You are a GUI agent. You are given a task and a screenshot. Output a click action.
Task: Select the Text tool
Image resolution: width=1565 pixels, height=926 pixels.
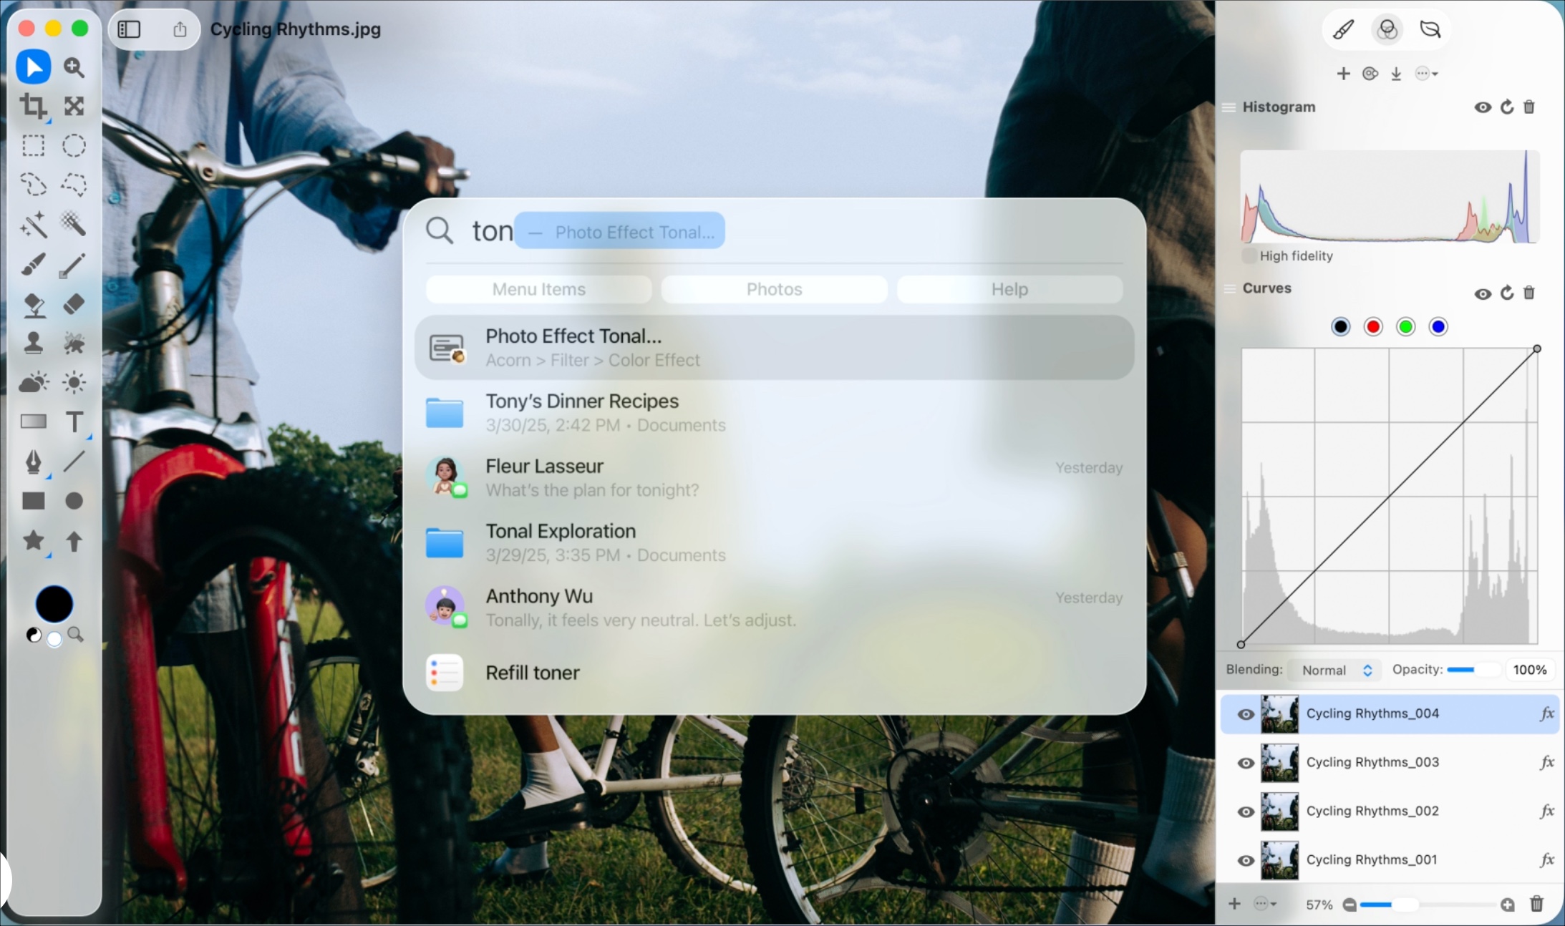tap(74, 421)
